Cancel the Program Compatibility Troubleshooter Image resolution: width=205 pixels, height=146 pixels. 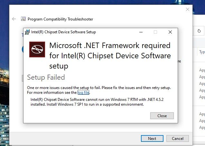pos(177,138)
